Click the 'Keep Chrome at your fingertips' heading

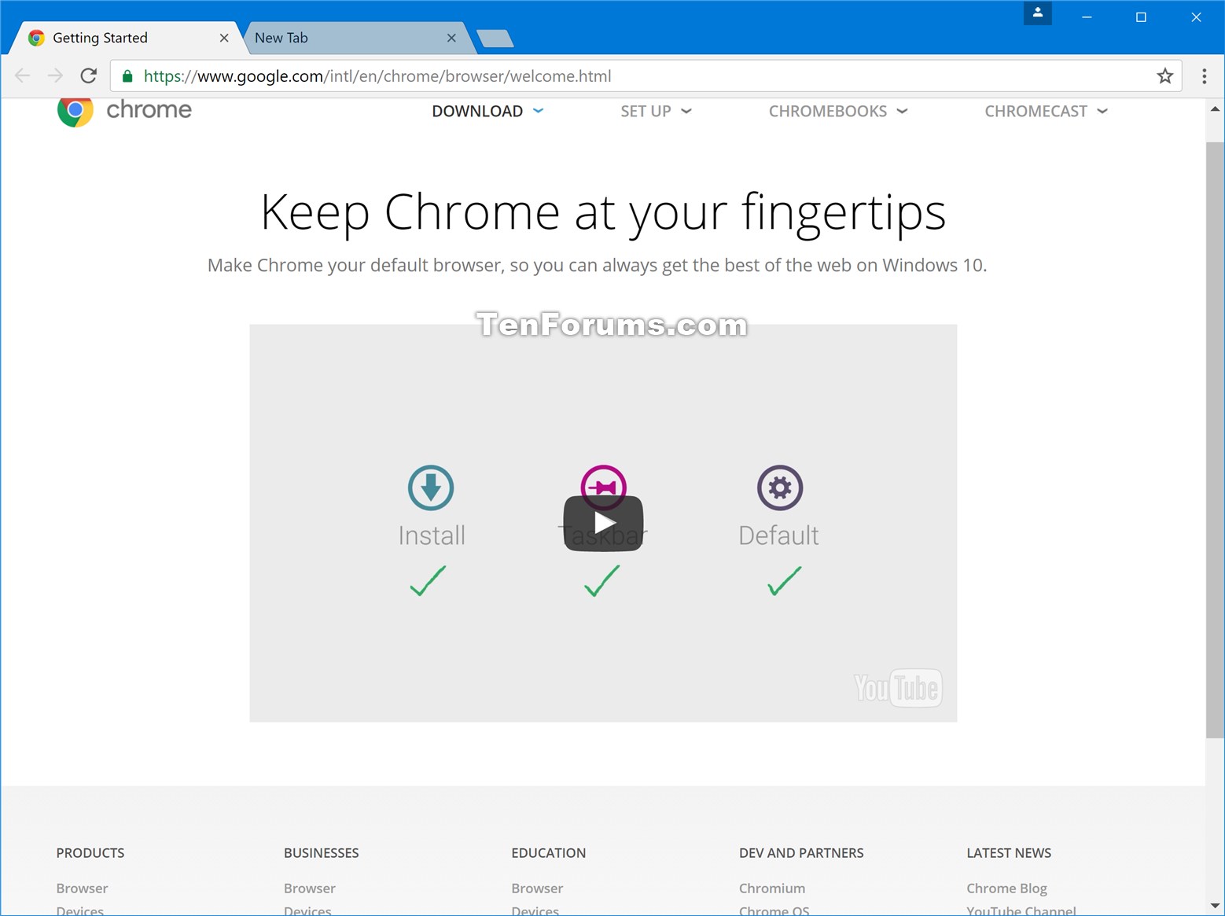(603, 212)
